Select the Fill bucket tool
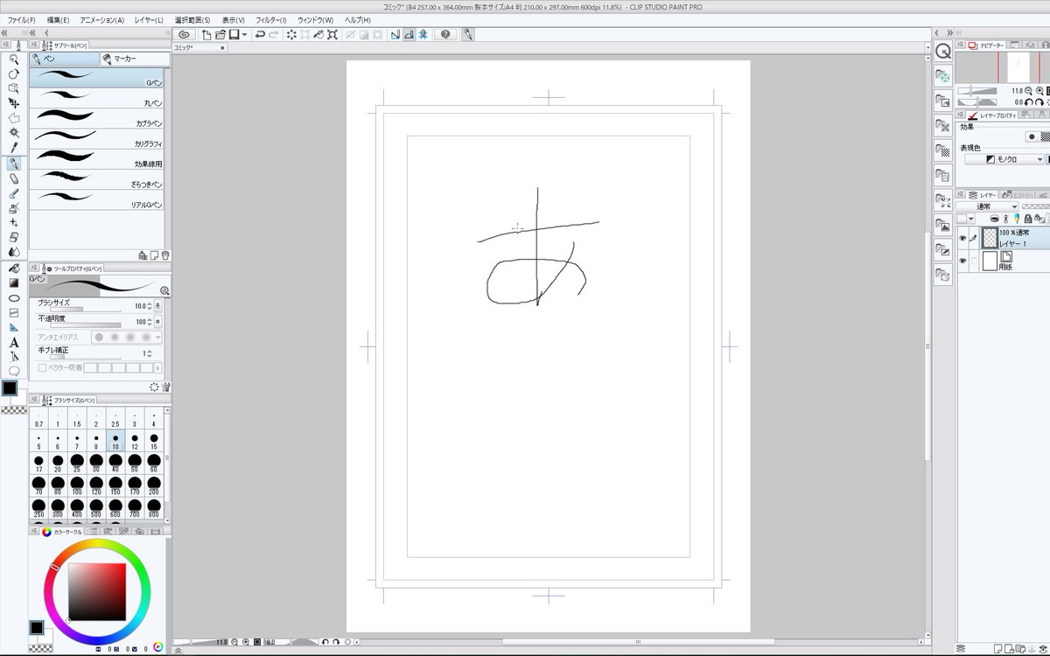Image resolution: width=1050 pixels, height=656 pixels. point(14,268)
